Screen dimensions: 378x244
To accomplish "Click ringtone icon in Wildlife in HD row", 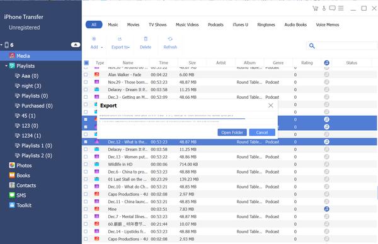I will (x=326, y=164).
